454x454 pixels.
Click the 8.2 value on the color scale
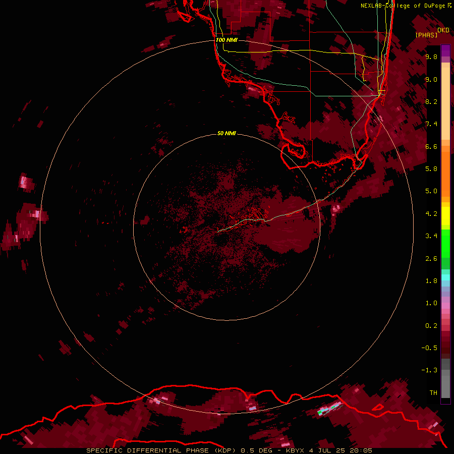431,102
